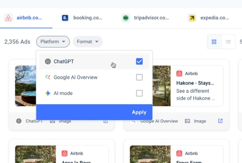Click the AI mode sparkle icon

[x=48, y=93]
